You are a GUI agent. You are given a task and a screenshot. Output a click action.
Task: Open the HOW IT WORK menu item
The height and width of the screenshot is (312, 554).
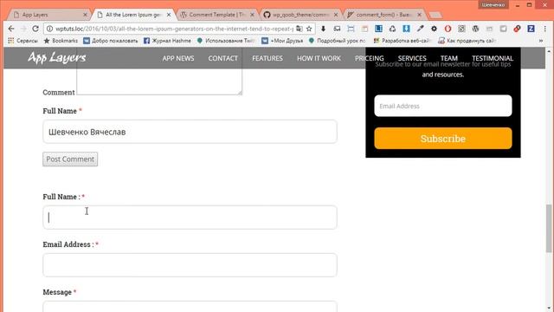[x=319, y=58]
